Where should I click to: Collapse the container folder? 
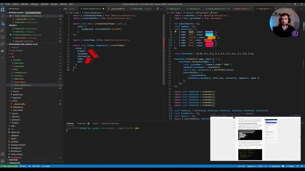coord(17,60)
